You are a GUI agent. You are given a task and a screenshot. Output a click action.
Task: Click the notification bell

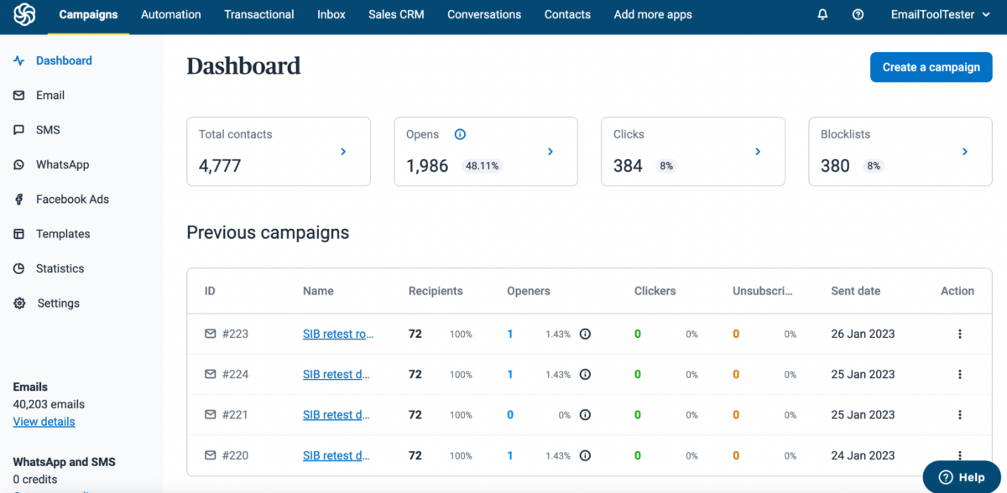[822, 14]
